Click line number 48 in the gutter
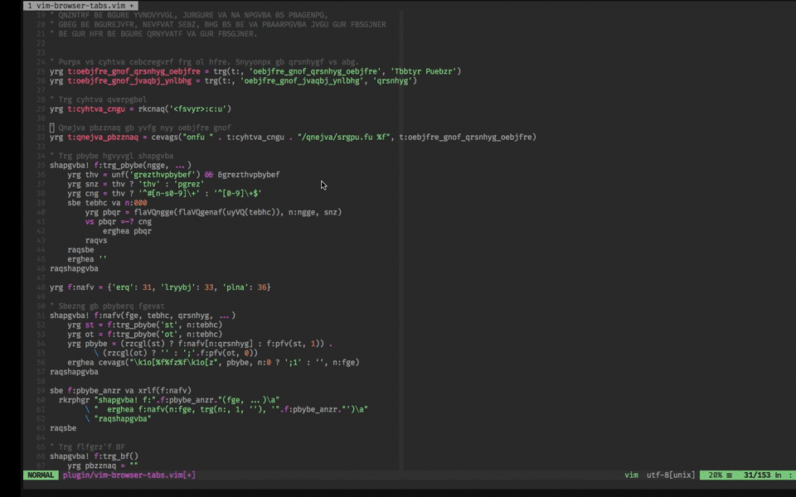796x497 pixels. [x=41, y=287]
